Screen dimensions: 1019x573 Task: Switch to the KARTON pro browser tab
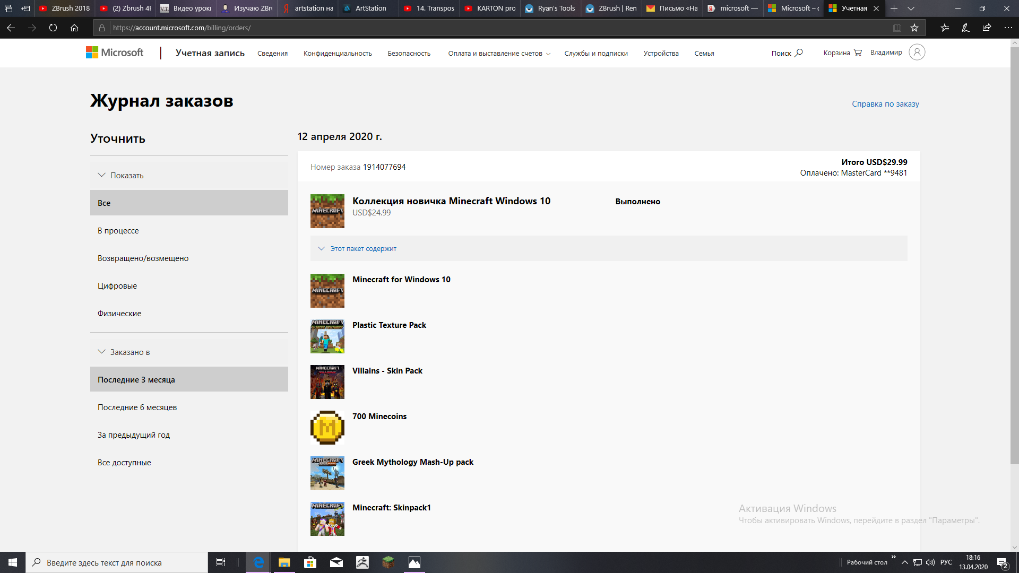tap(490, 8)
